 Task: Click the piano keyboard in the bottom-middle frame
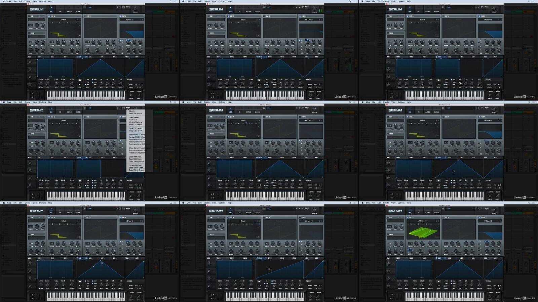pos(266,297)
